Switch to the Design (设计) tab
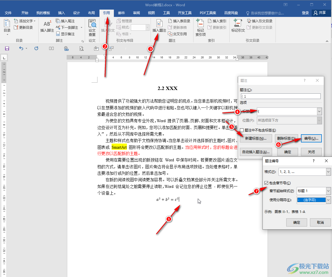 [x=77, y=13]
